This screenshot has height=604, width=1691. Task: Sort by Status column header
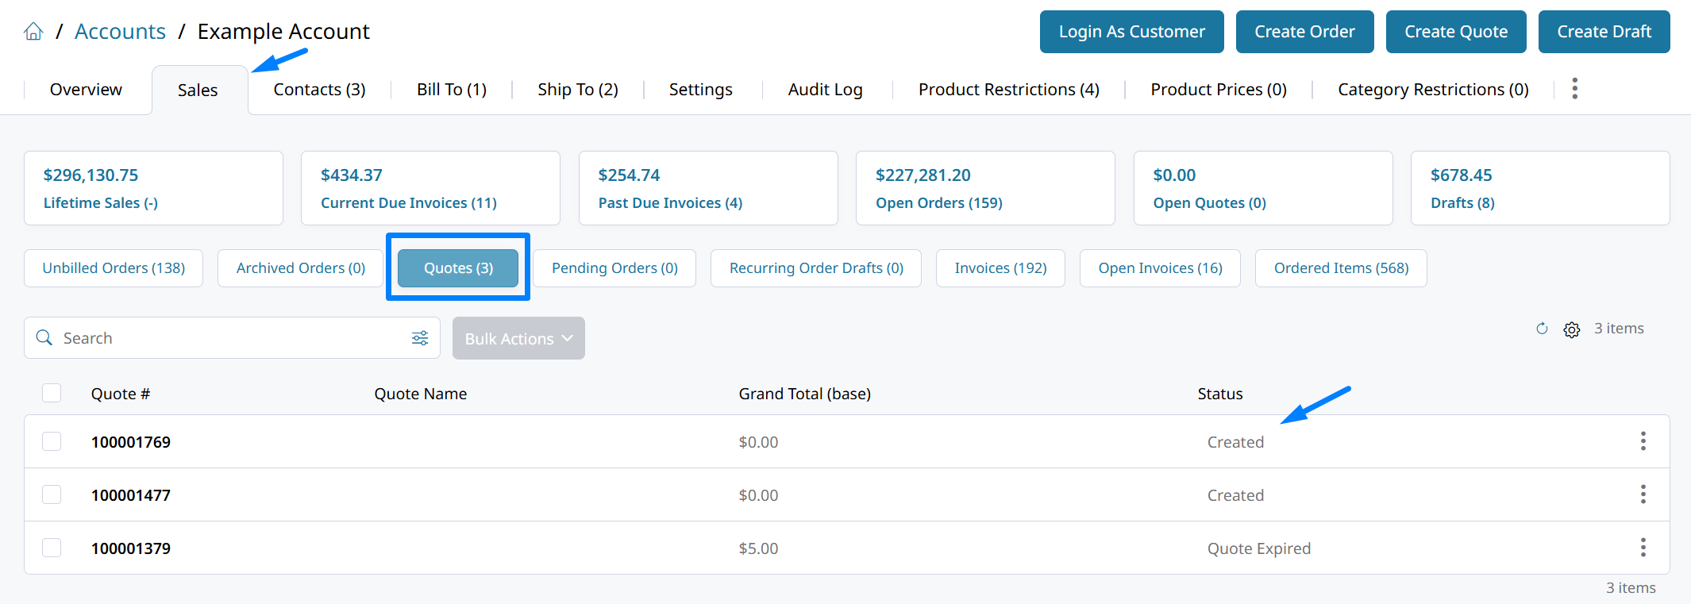[1220, 394]
